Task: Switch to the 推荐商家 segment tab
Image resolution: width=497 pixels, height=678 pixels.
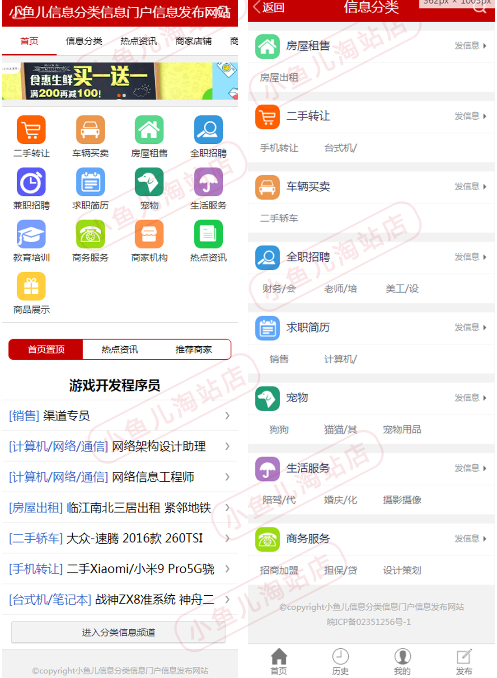Action: click(194, 349)
